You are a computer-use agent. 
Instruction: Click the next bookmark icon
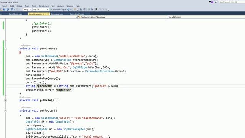click(x=103, y=10)
